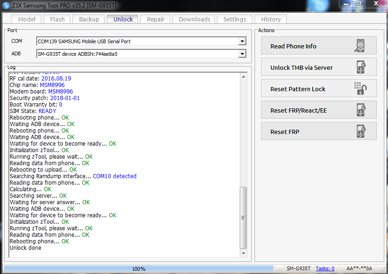Click the log scrollbar thumb
388x274 pixels.
click(243, 218)
